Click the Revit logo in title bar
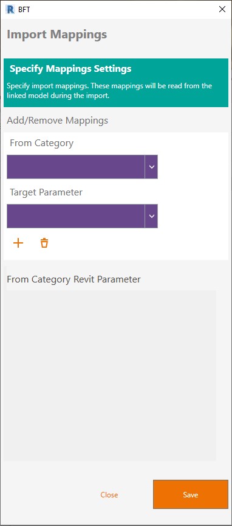Image resolution: width=232 pixels, height=526 pixels. tap(11, 9)
